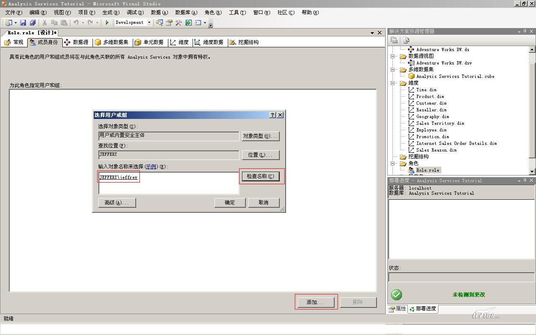
Task: Click the cube icon beside Analysis Services Tutorial.cube
Action: (411, 76)
